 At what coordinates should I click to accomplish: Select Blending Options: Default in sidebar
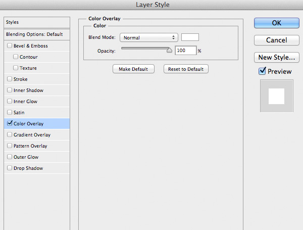(x=34, y=34)
